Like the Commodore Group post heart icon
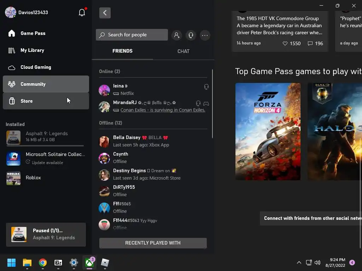This screenshot has width=362, height=271. 285,43
